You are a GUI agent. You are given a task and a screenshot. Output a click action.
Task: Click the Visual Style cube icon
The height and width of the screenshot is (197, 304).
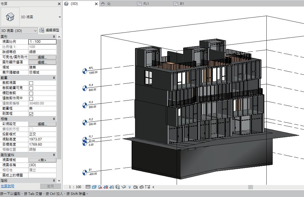coord(94,187)
